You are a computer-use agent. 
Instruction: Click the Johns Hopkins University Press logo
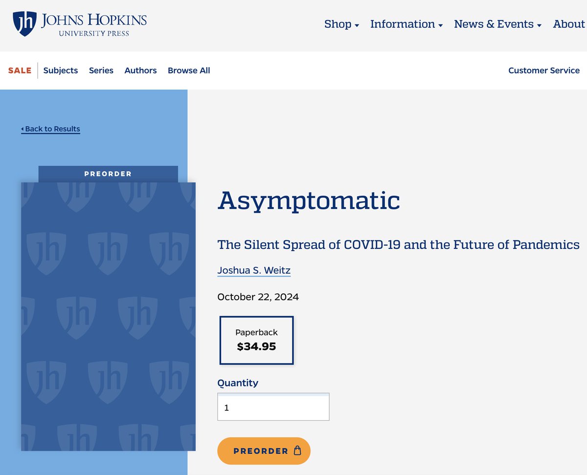tap(80, 24)
